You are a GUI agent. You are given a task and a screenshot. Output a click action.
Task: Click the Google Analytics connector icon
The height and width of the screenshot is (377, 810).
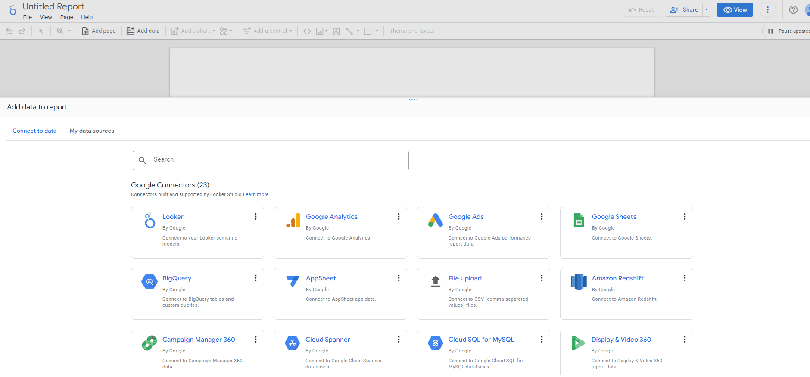[x=293, y=220]
